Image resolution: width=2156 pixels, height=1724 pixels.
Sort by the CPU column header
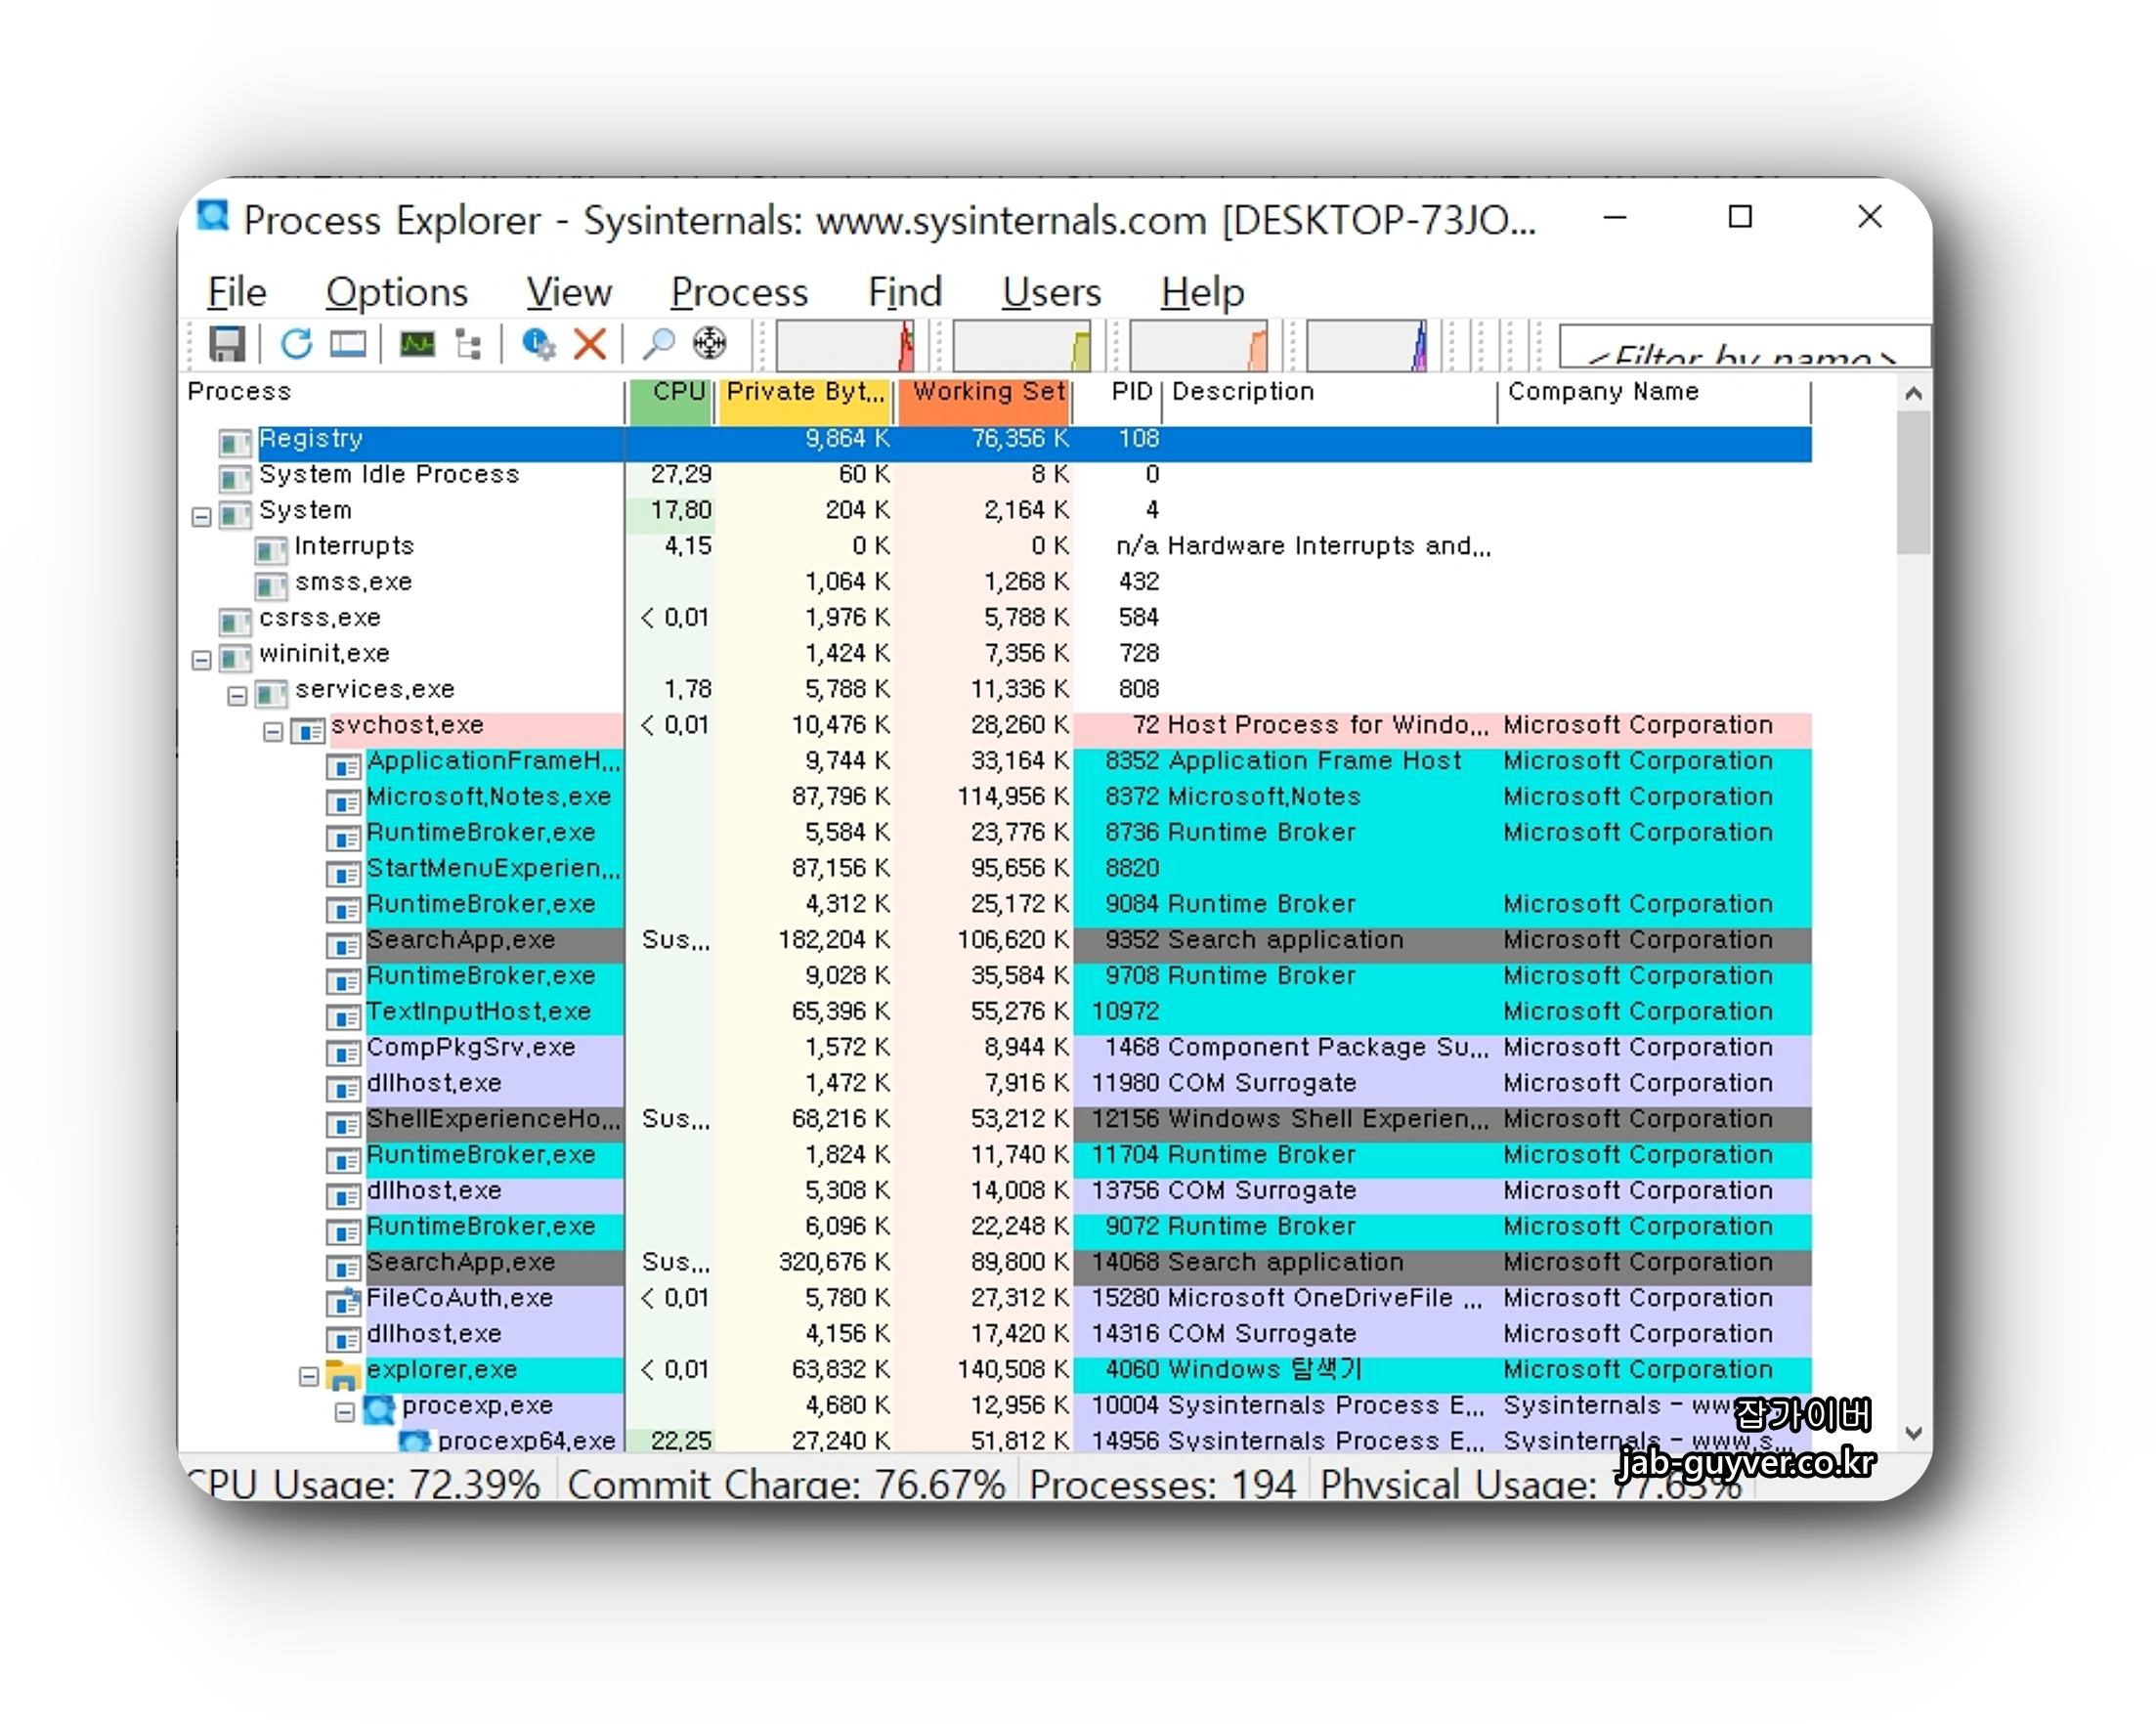point(672,392)
